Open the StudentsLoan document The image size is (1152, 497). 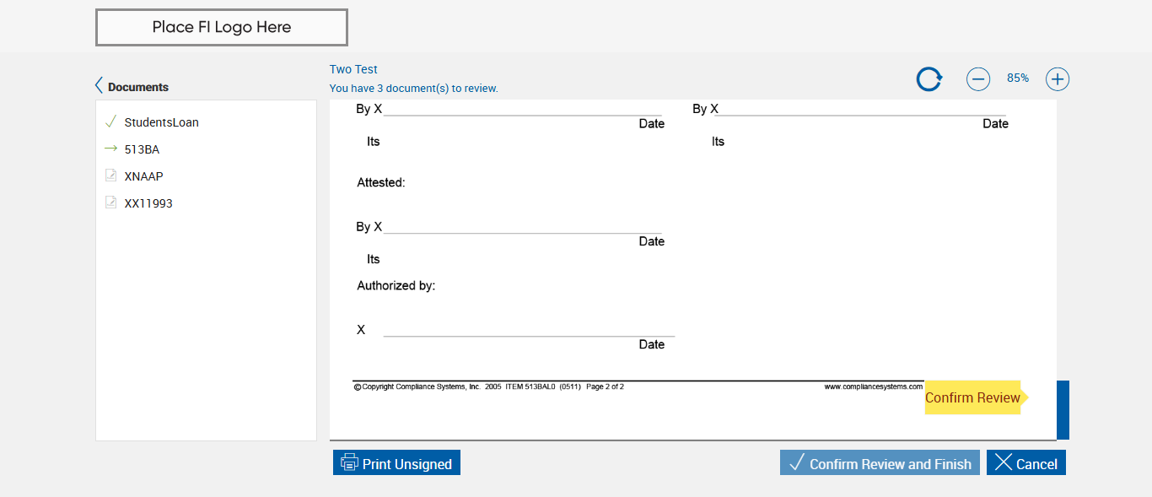coord(161,122)
